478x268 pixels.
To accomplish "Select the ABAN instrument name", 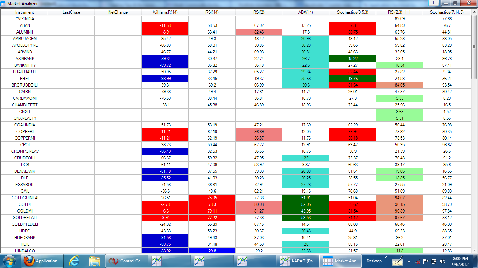I will tap(25, 25).
